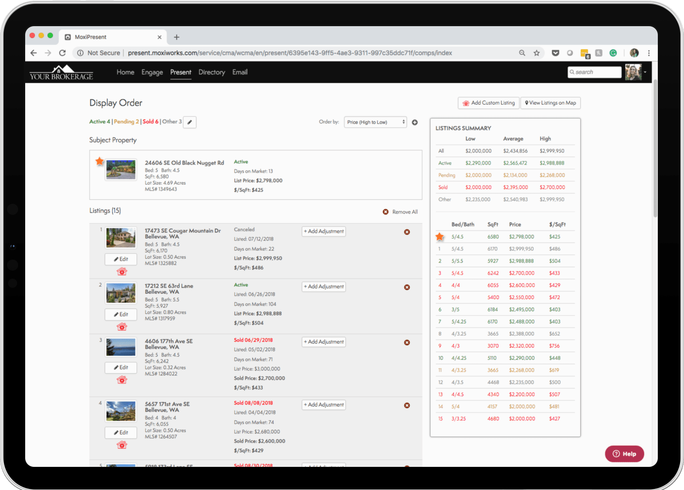
Task: Click the star icon in the Listings Summary table
Action: 440,236
